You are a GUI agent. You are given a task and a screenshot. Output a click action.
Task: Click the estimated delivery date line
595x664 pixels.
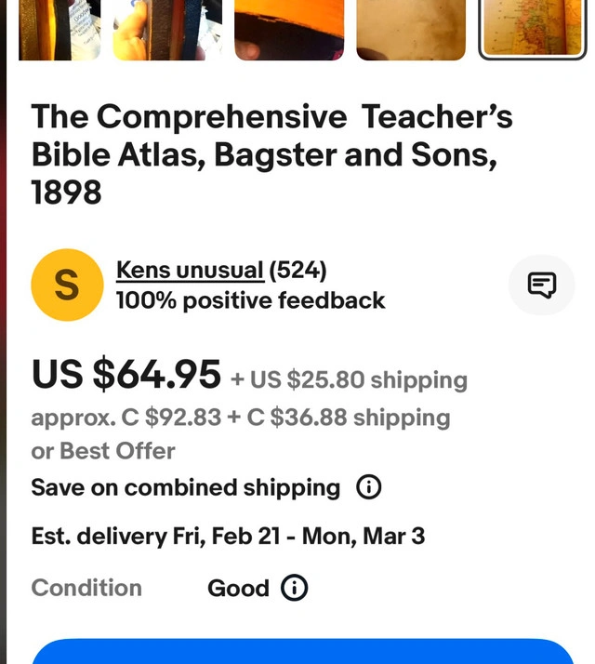click(x=228, y=536)
